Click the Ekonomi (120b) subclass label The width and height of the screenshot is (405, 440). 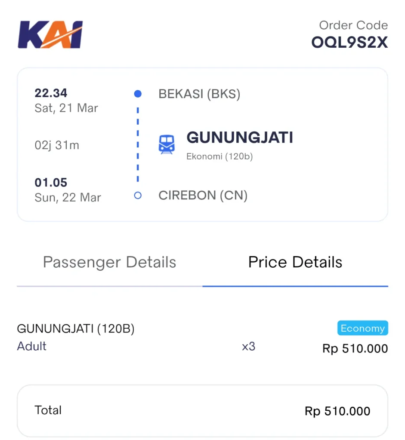tap(220, 157)
